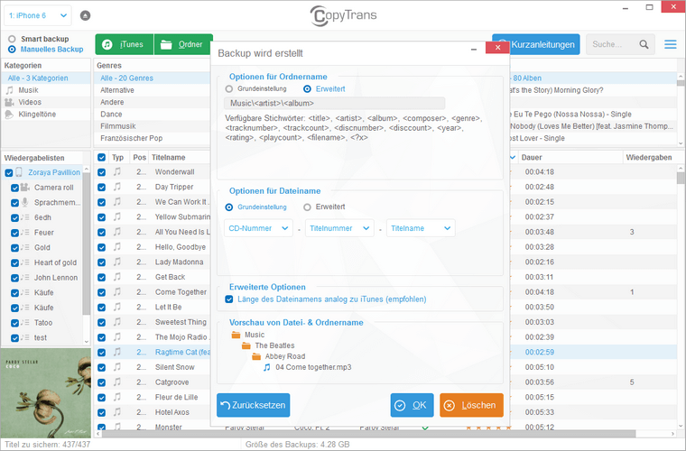Select Smart backup radio button
This screenshot has height=451, width=686.
[12, 39]
